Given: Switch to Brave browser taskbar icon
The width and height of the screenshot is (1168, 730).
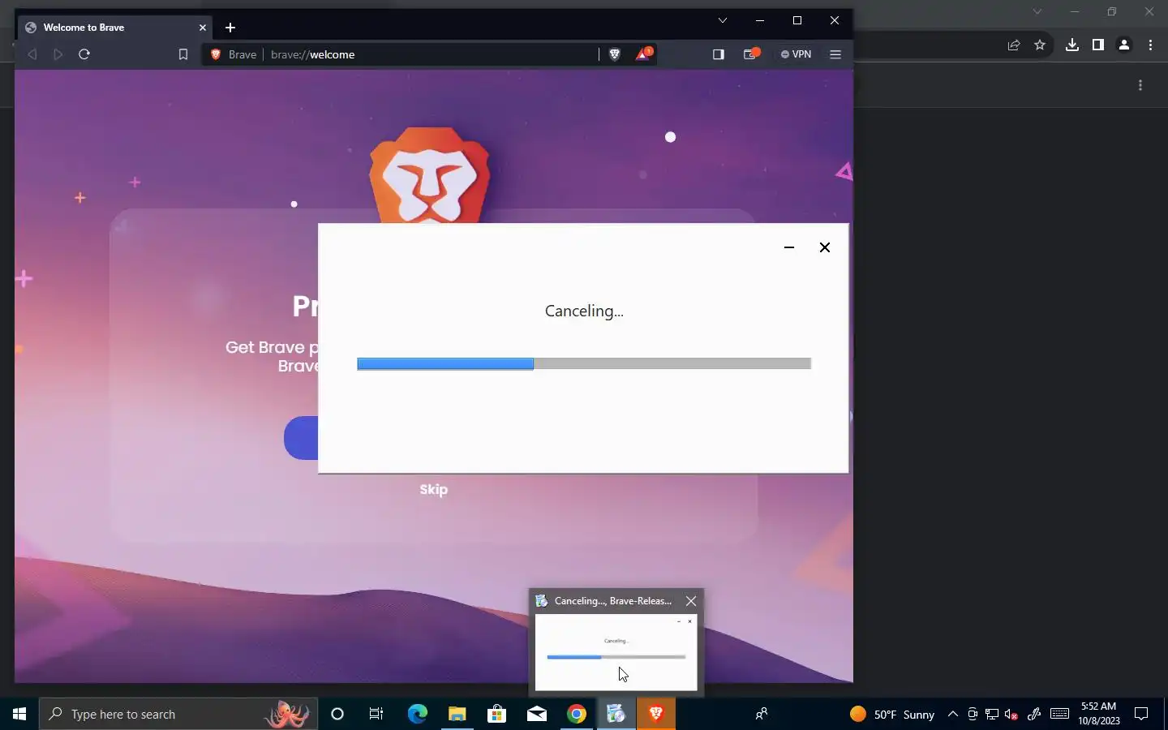Looking at the screenshot, I should pos(655,714).
